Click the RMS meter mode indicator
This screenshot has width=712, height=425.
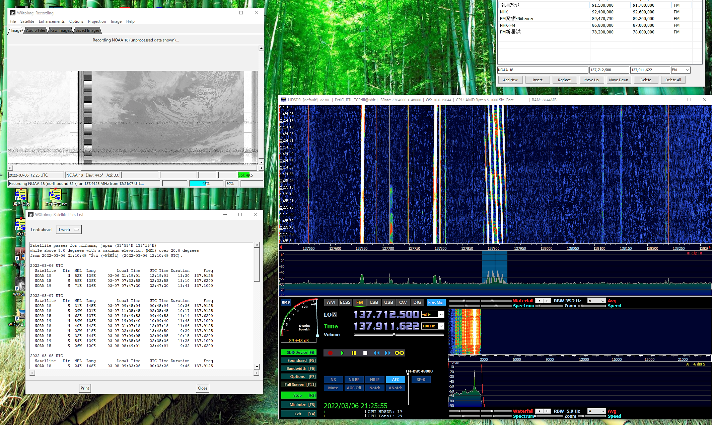point(286,302)
